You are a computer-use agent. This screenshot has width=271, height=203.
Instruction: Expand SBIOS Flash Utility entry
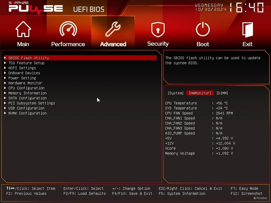tap(29, 58)
